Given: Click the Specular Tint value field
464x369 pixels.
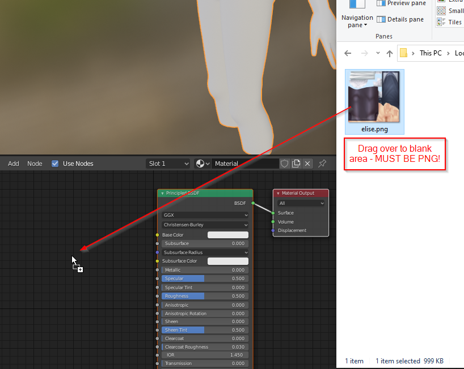Looking at the screenshot, I should 205,288.
